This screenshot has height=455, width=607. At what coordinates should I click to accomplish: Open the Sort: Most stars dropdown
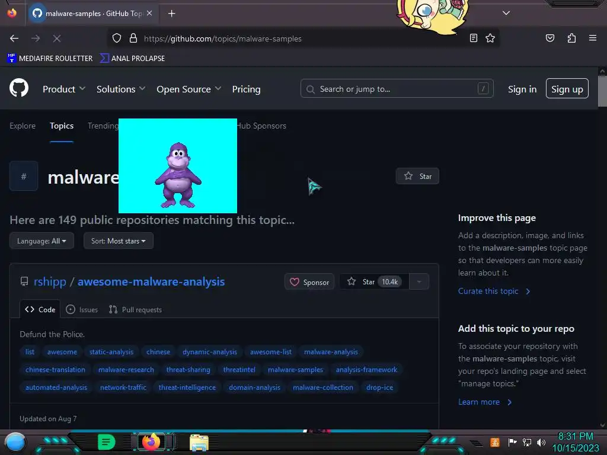tap(119, 241)
